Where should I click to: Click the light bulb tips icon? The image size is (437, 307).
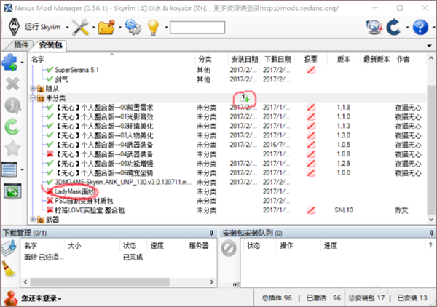pyautogui.click(x=153, y=27)
